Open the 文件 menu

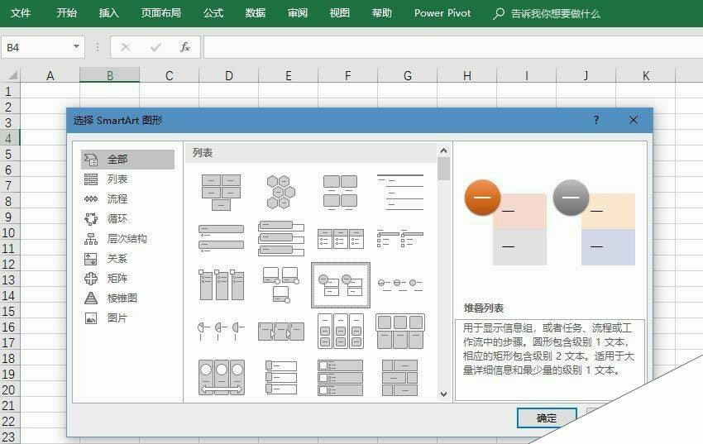21,13
